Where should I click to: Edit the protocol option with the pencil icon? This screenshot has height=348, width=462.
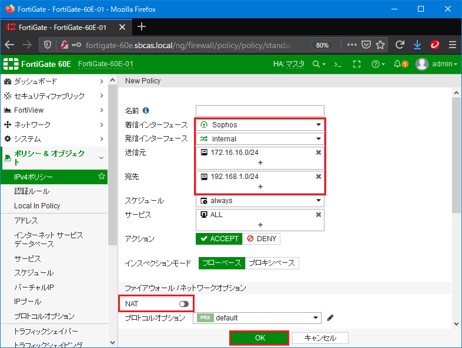pos(330,317)
